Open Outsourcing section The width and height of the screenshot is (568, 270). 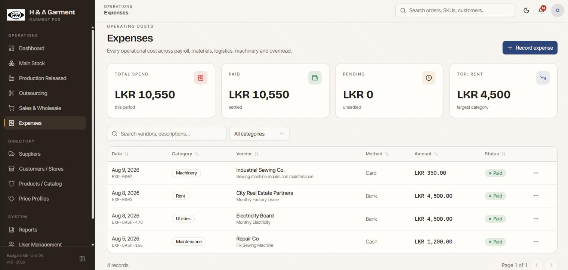click(45, 93)
